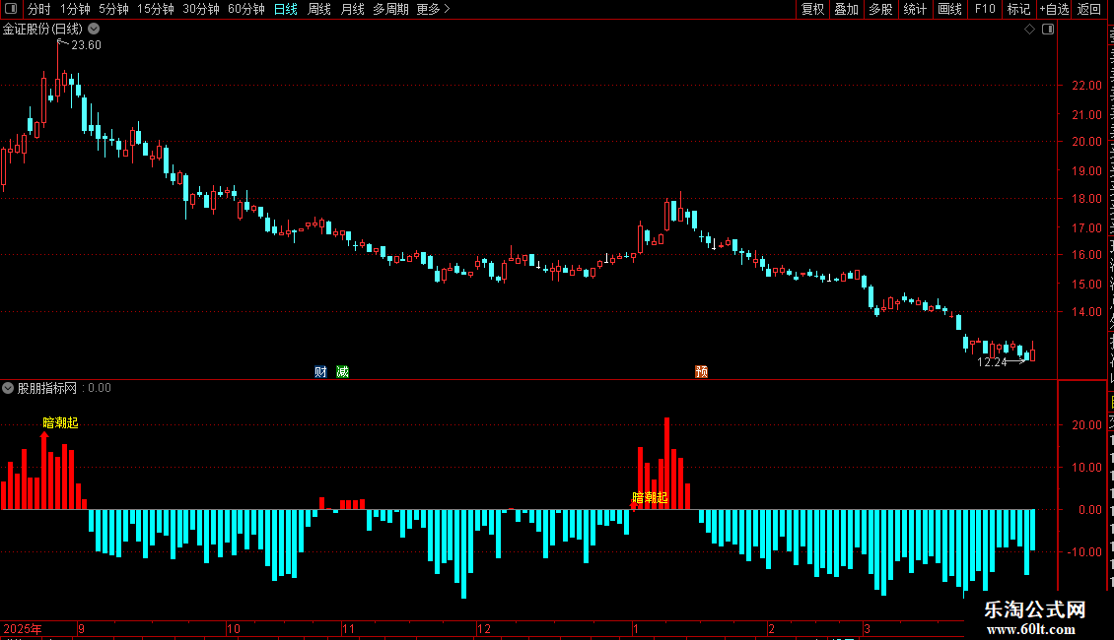Expand the 更多 periods menu
Viewport: 1114px width, 640px height.
click(433, 9)
